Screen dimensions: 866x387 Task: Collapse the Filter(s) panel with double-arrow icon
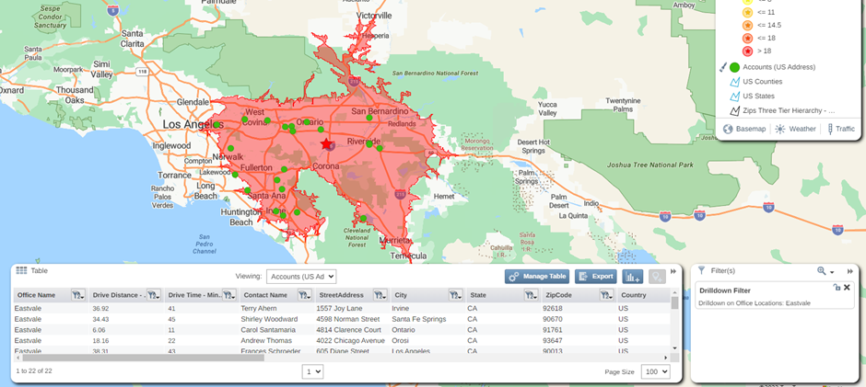click(x=849, y=271)
